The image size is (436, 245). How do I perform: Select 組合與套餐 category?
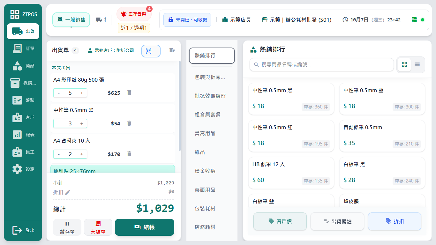pyautogui.click(x=212, y=115)
